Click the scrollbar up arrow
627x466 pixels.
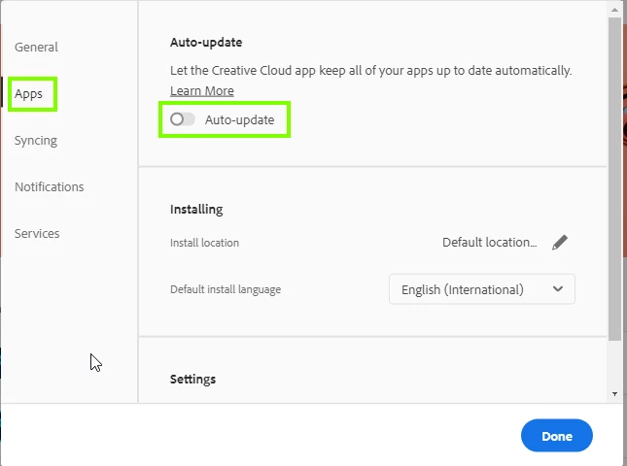tap(614, 9)
